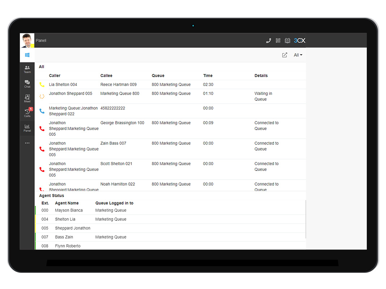The image size is (386, 289).
Task: Open the dialer phone icon in header
Action: pos(268,40)
